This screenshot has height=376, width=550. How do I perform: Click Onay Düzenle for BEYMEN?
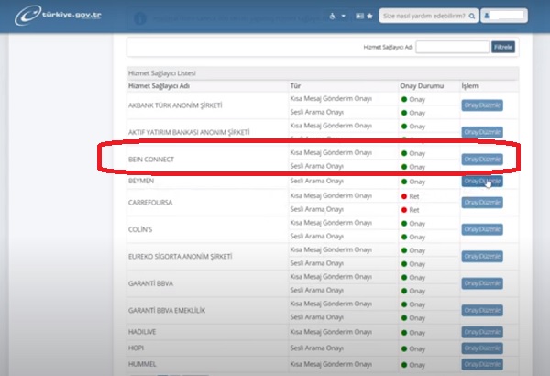coord(482,182)
